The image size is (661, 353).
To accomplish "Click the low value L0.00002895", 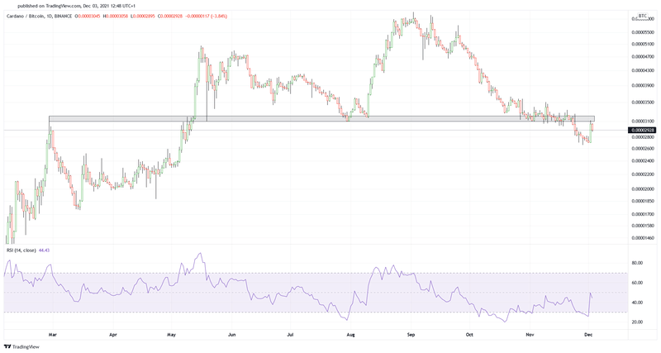I will tap(143, 17).
